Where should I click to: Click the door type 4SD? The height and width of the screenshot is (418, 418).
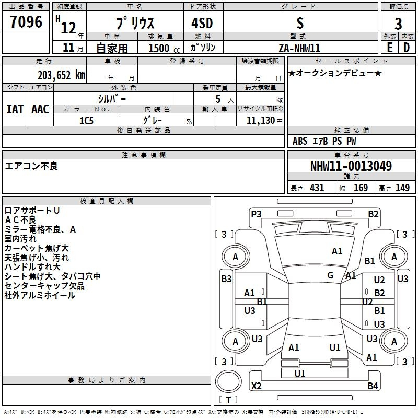pos(202,23)
